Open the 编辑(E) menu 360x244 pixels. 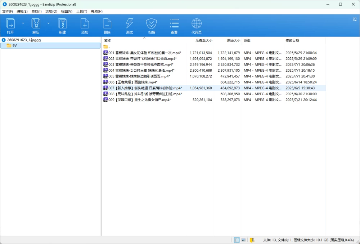pyautogui.click(x=22, y=11)
